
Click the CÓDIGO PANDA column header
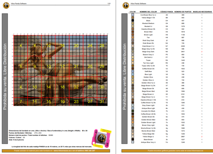(x=167, y=12)
